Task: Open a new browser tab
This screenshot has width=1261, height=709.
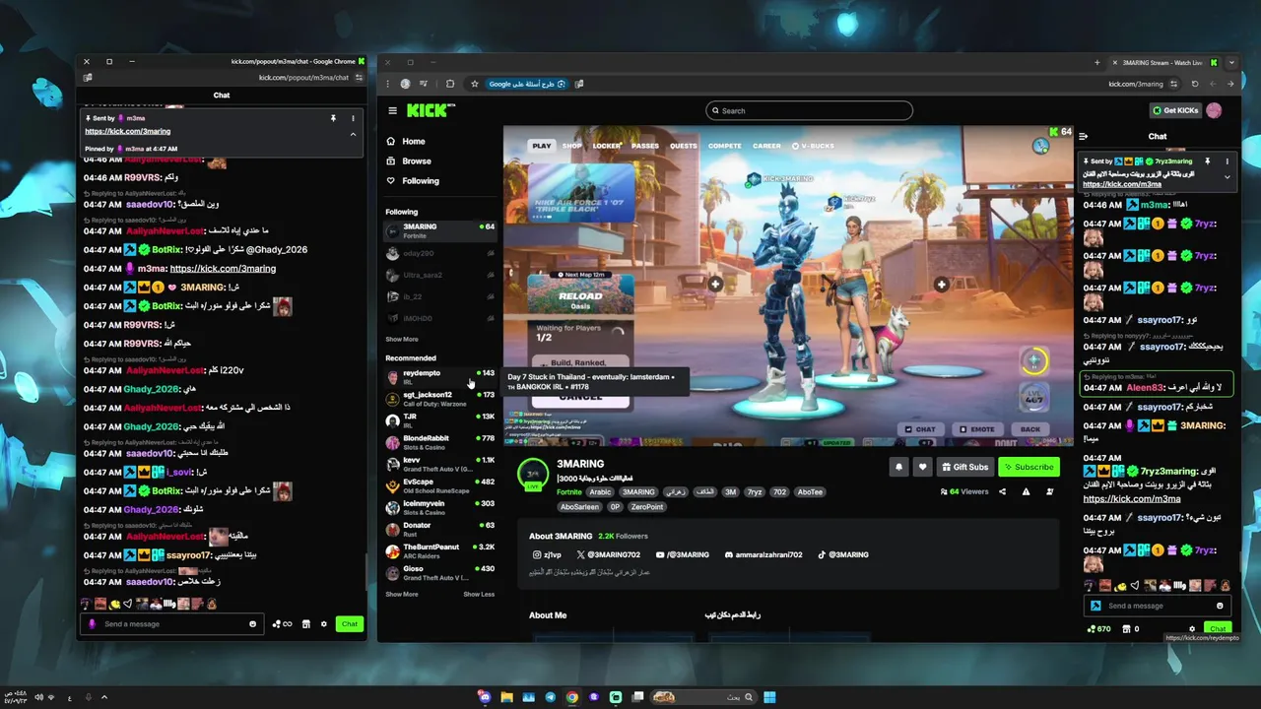Action: [1096, 62]
